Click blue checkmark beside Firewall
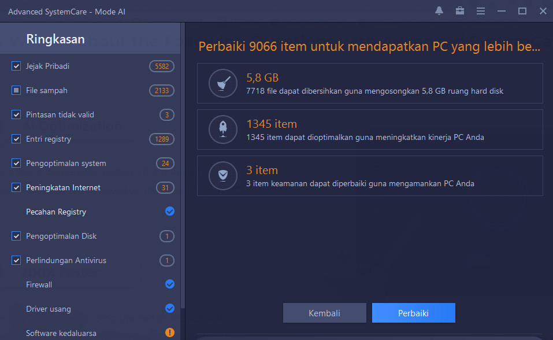553x340 pixels. 170,284
